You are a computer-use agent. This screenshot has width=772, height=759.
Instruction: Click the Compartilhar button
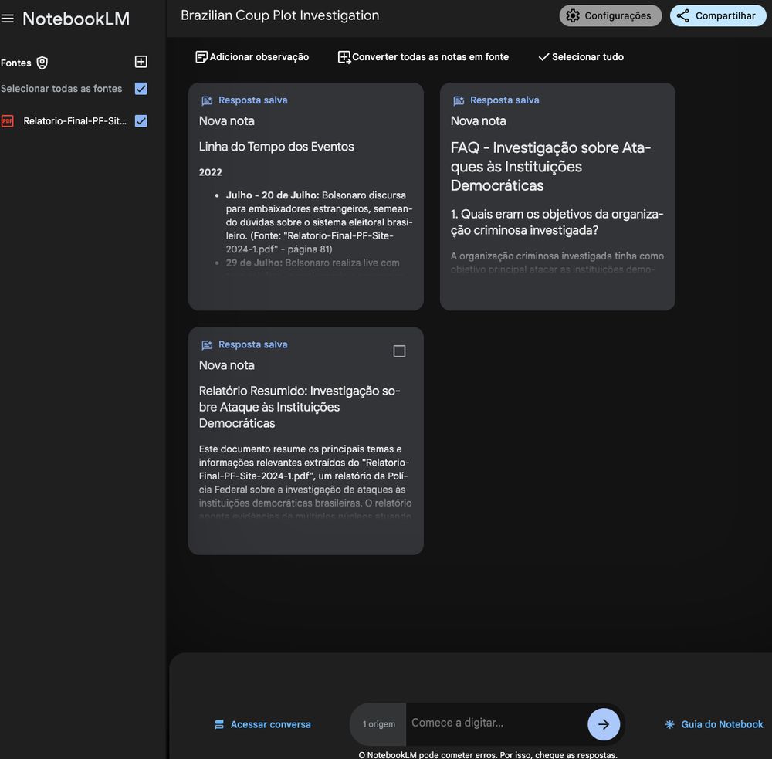718,15
